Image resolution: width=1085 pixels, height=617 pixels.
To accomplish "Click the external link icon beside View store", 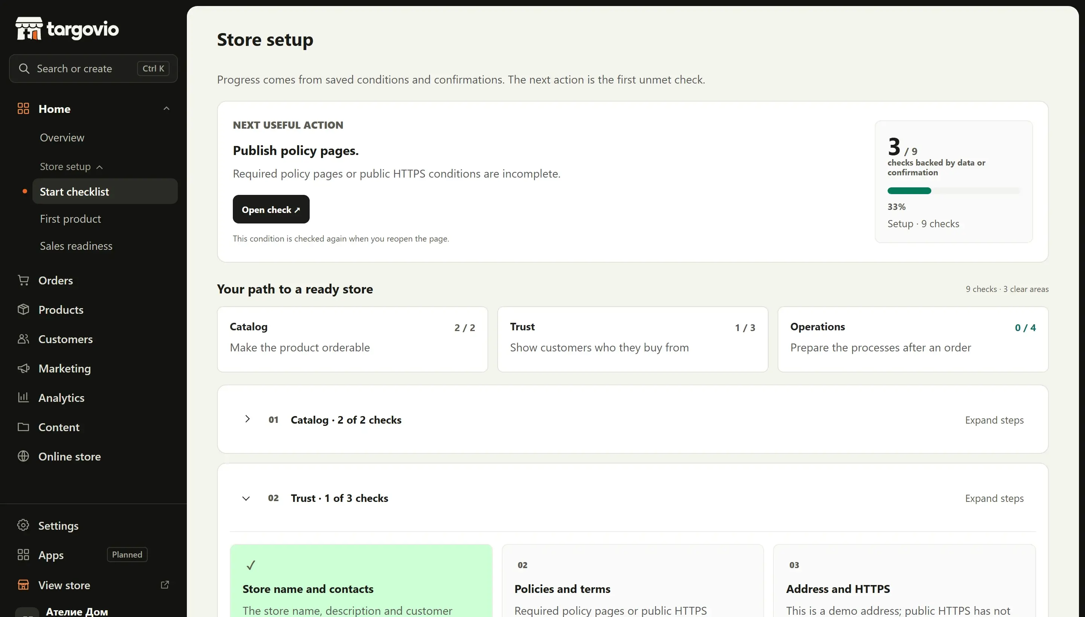I will click(165, 585).
